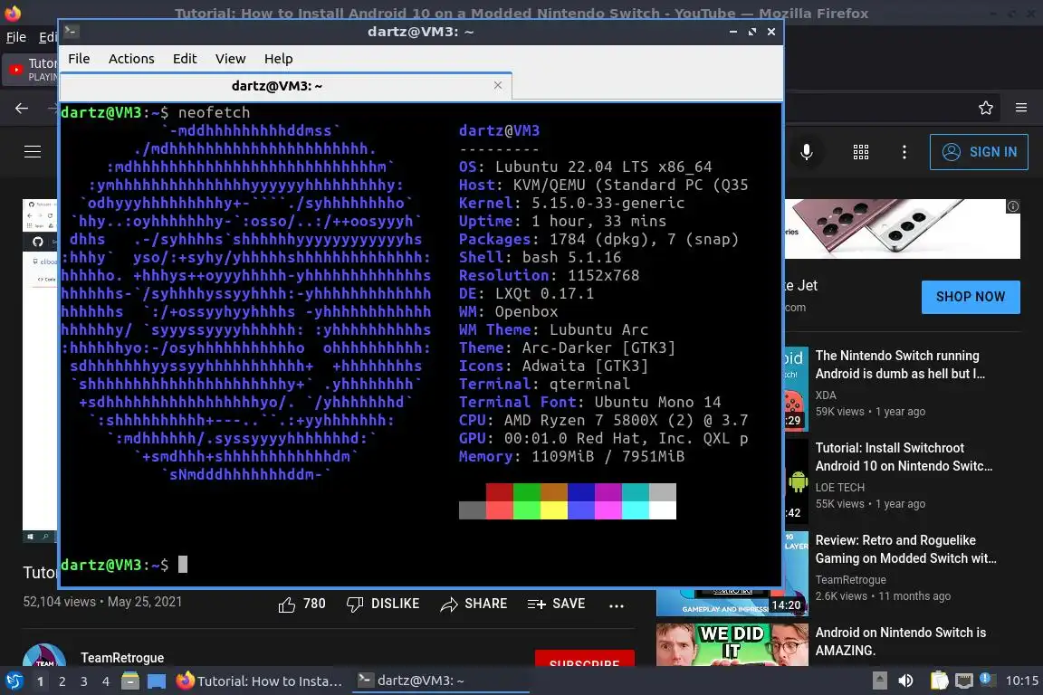Open the clipboard manager tray icon
The image size is (1043, 695).
pyautogui.click(x=939, y=681)
